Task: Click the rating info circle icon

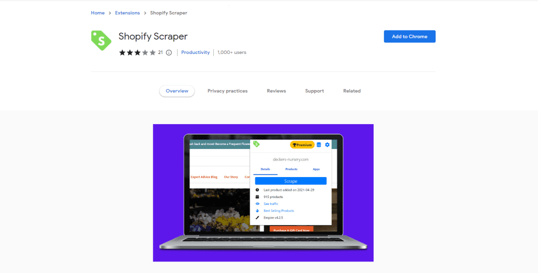Action: pyautogui.click(x=169, y=53)
